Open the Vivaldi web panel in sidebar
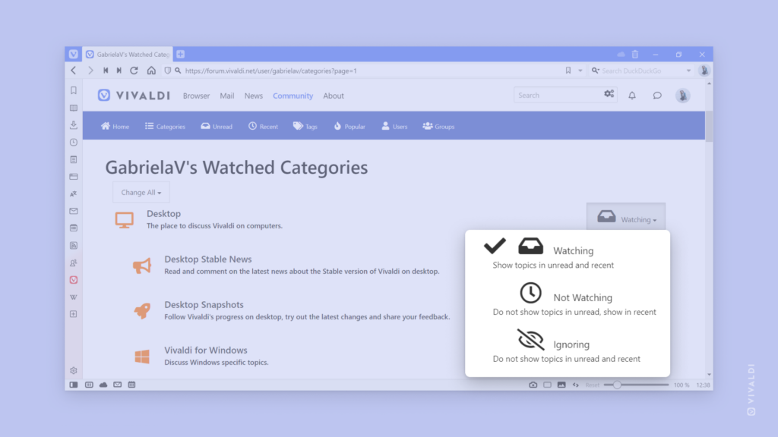 (x=74, y=280)
